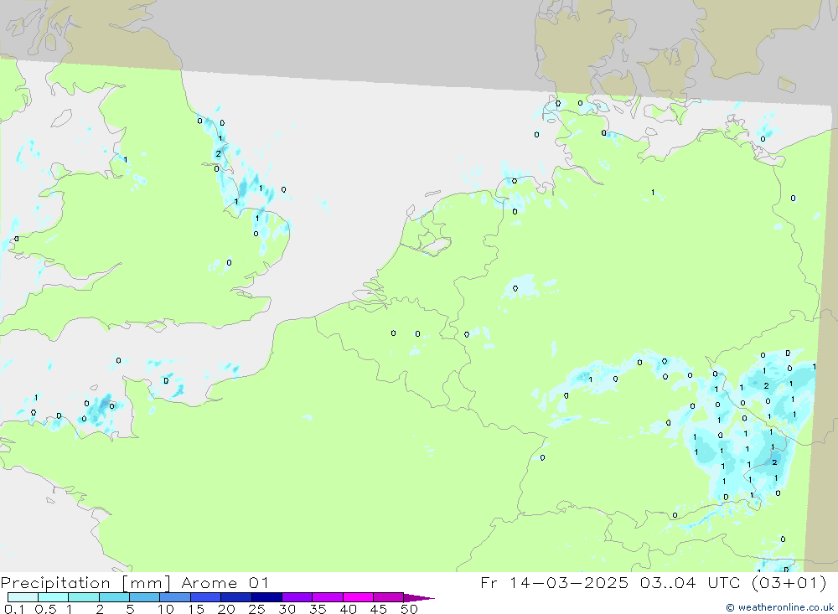Click the 0.1–0.5 mm lightest cyan legend swatch
Viewport: 838px width, 614px height.
tap(23, 597)
